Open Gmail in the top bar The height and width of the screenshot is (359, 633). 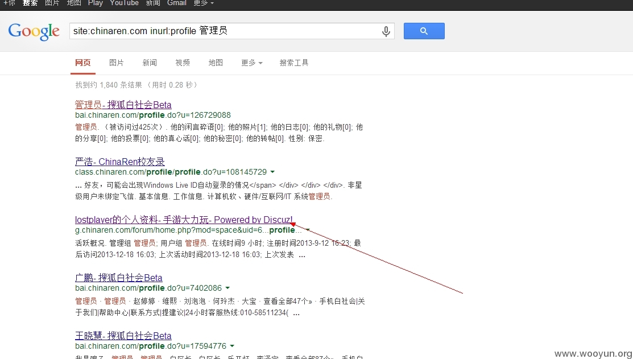pos(177,3)
